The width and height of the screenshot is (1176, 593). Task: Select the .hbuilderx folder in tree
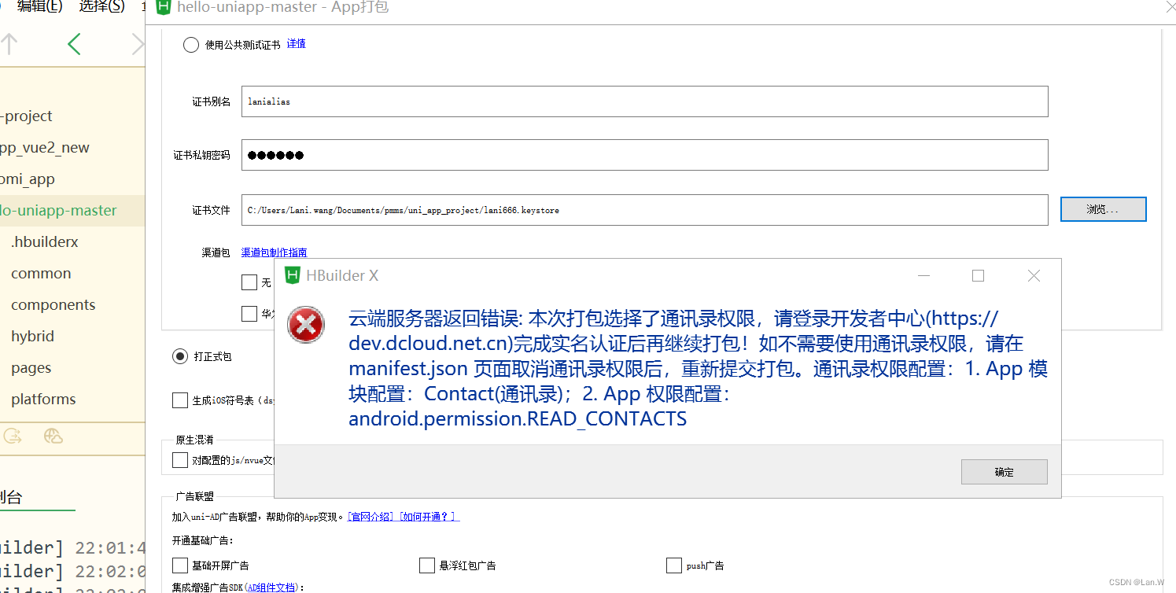[45, 241]
